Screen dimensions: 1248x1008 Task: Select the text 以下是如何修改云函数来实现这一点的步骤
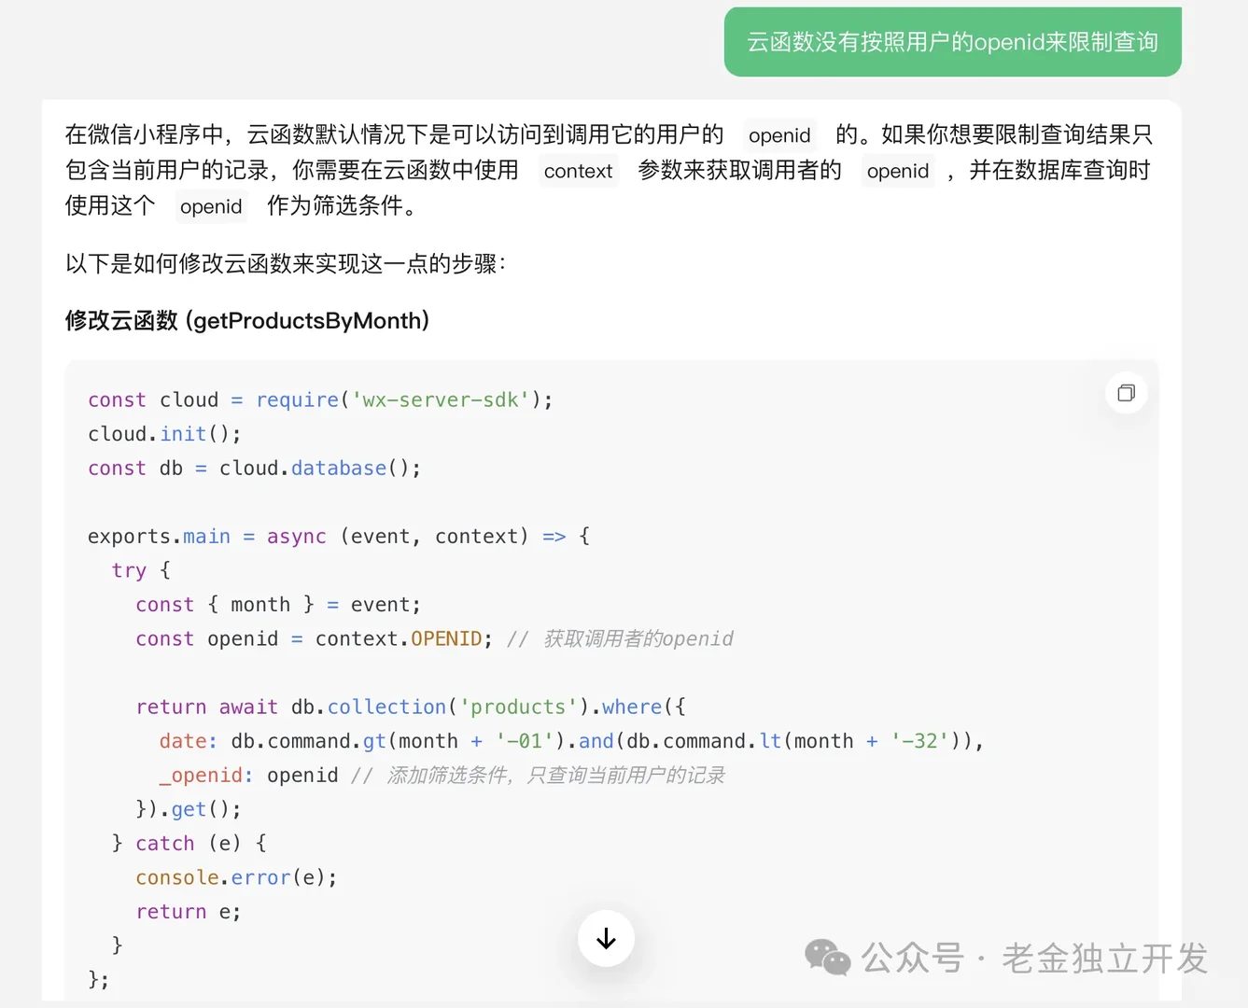point(285,264)
